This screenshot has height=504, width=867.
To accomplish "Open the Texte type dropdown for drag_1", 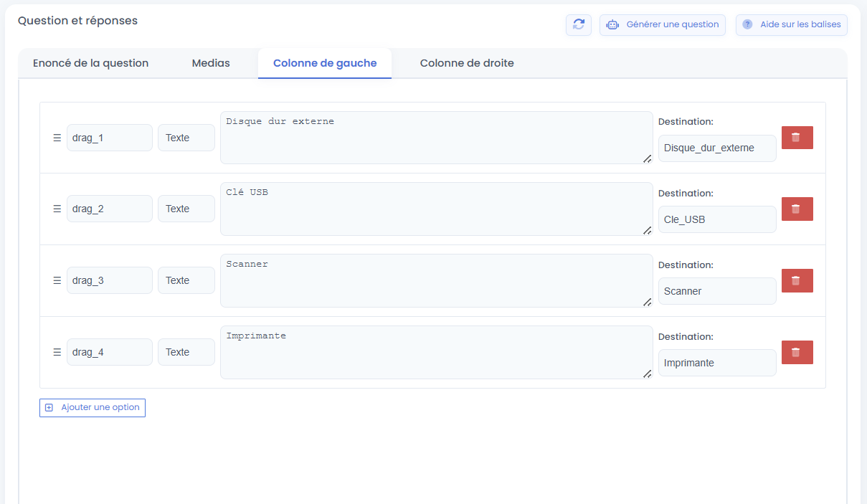I will coord(186,138).
